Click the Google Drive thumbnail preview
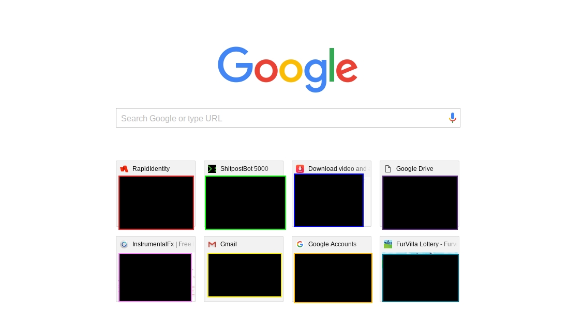This screenshot has height=316, width=568. [x=420, y=202]
